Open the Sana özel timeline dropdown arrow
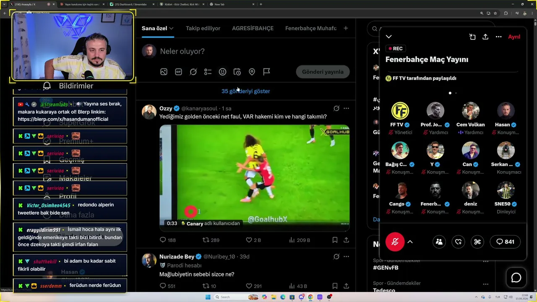 [171, 28]
